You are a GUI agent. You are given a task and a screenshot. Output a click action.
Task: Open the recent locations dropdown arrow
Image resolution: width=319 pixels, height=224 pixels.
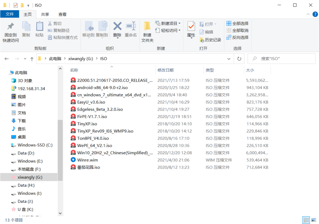coord(25,59)
